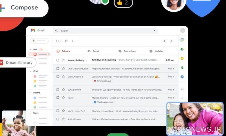Collapse the Meet section

coord(30,113)
